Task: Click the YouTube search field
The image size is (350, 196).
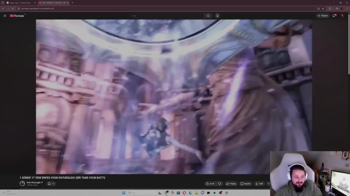Action: point(167,16)
